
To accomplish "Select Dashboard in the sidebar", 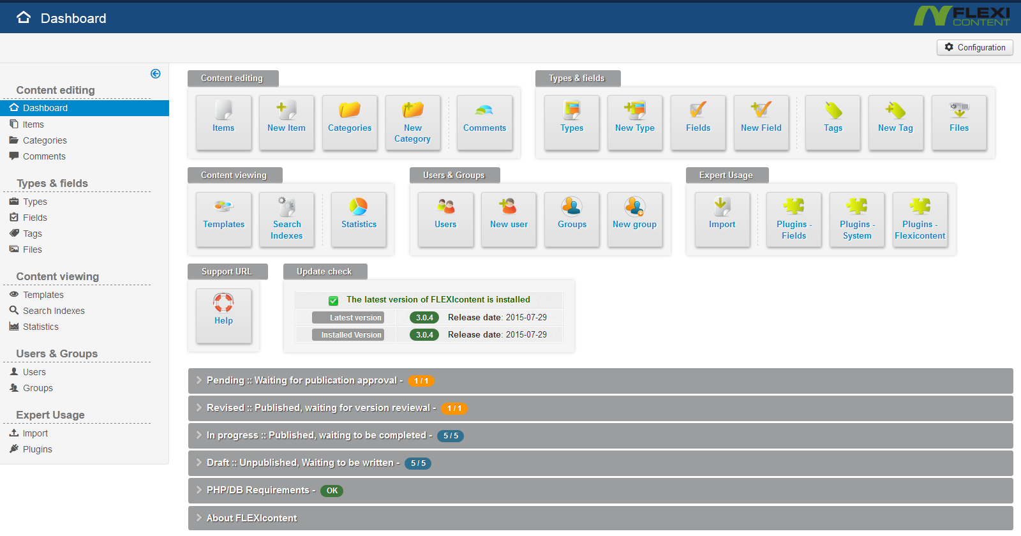I will (84, 108).
